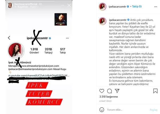The image size is (160, 114).
Task: View the 517 Takip following list
Action: pos(63,51)
